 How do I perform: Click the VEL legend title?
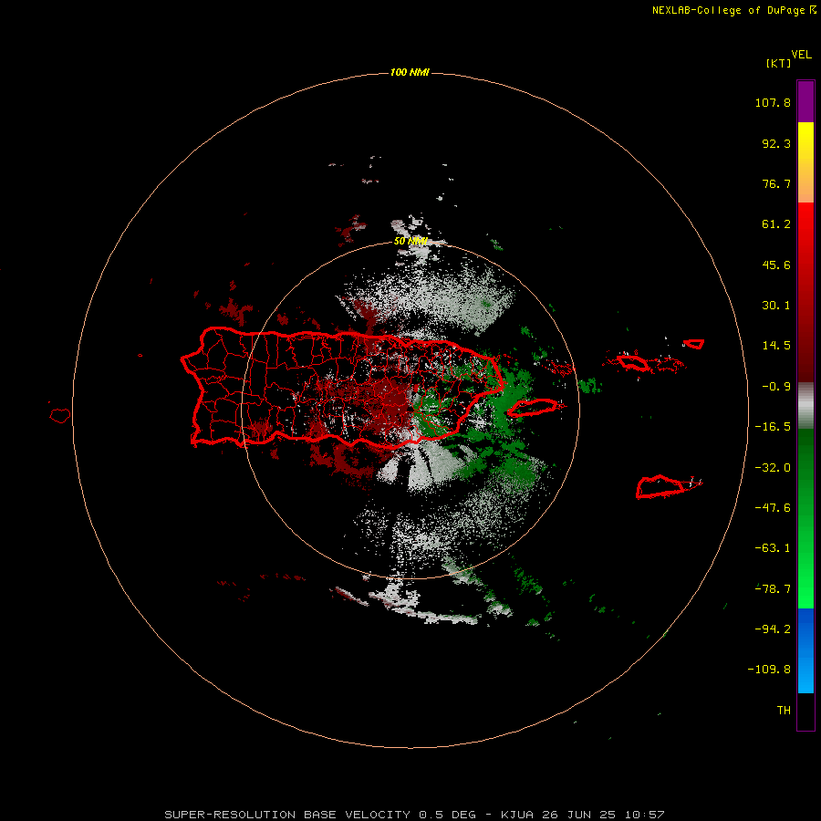(801, 55)
